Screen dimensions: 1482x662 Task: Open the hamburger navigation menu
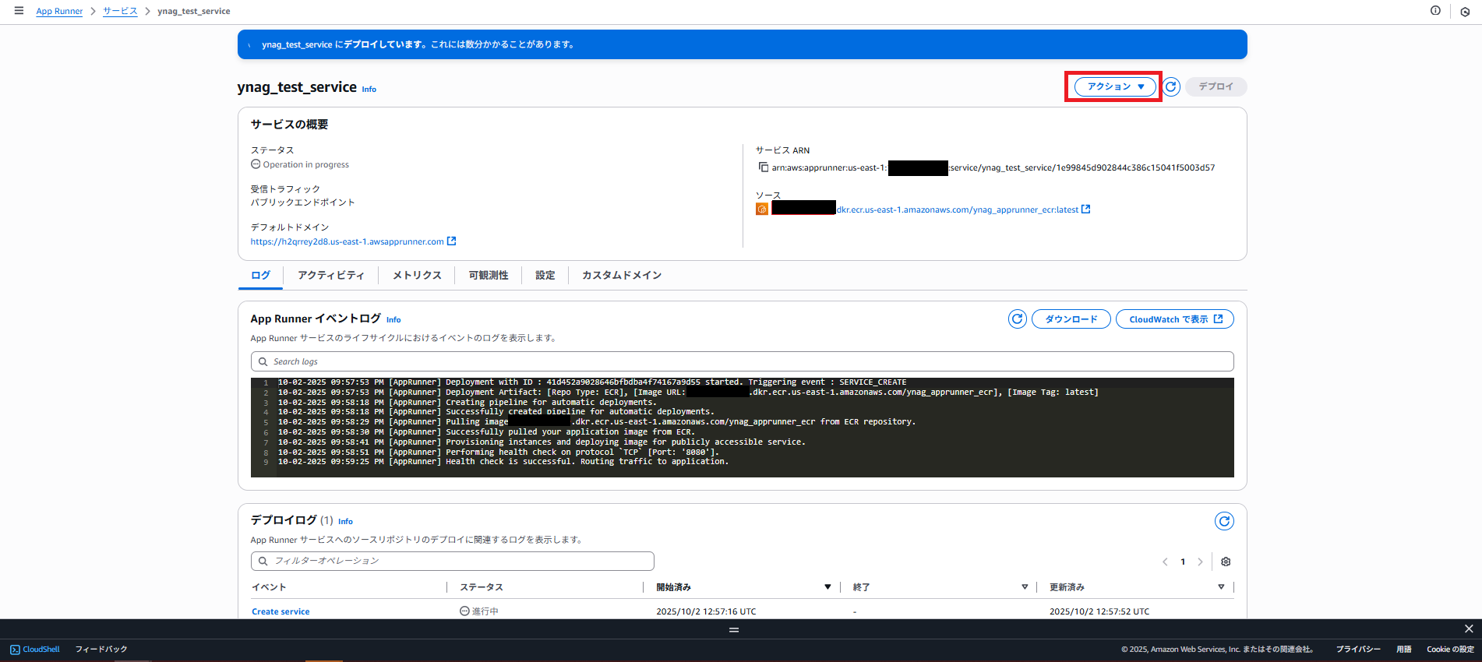19,11
